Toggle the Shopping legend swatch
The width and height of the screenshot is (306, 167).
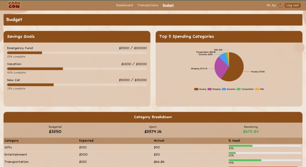pyautogui.click(x=210, y=89)
